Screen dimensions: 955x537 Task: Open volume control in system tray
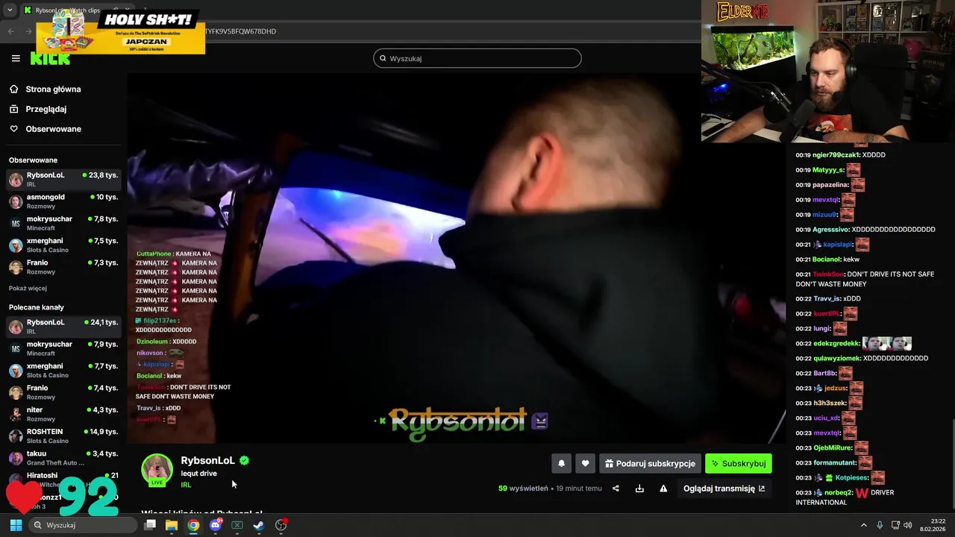[x=908, y=525]
